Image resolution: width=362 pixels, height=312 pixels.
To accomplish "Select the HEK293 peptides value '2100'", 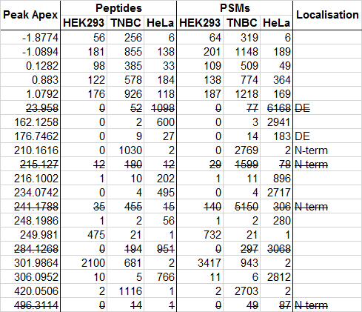I will [x=84, y=263].
